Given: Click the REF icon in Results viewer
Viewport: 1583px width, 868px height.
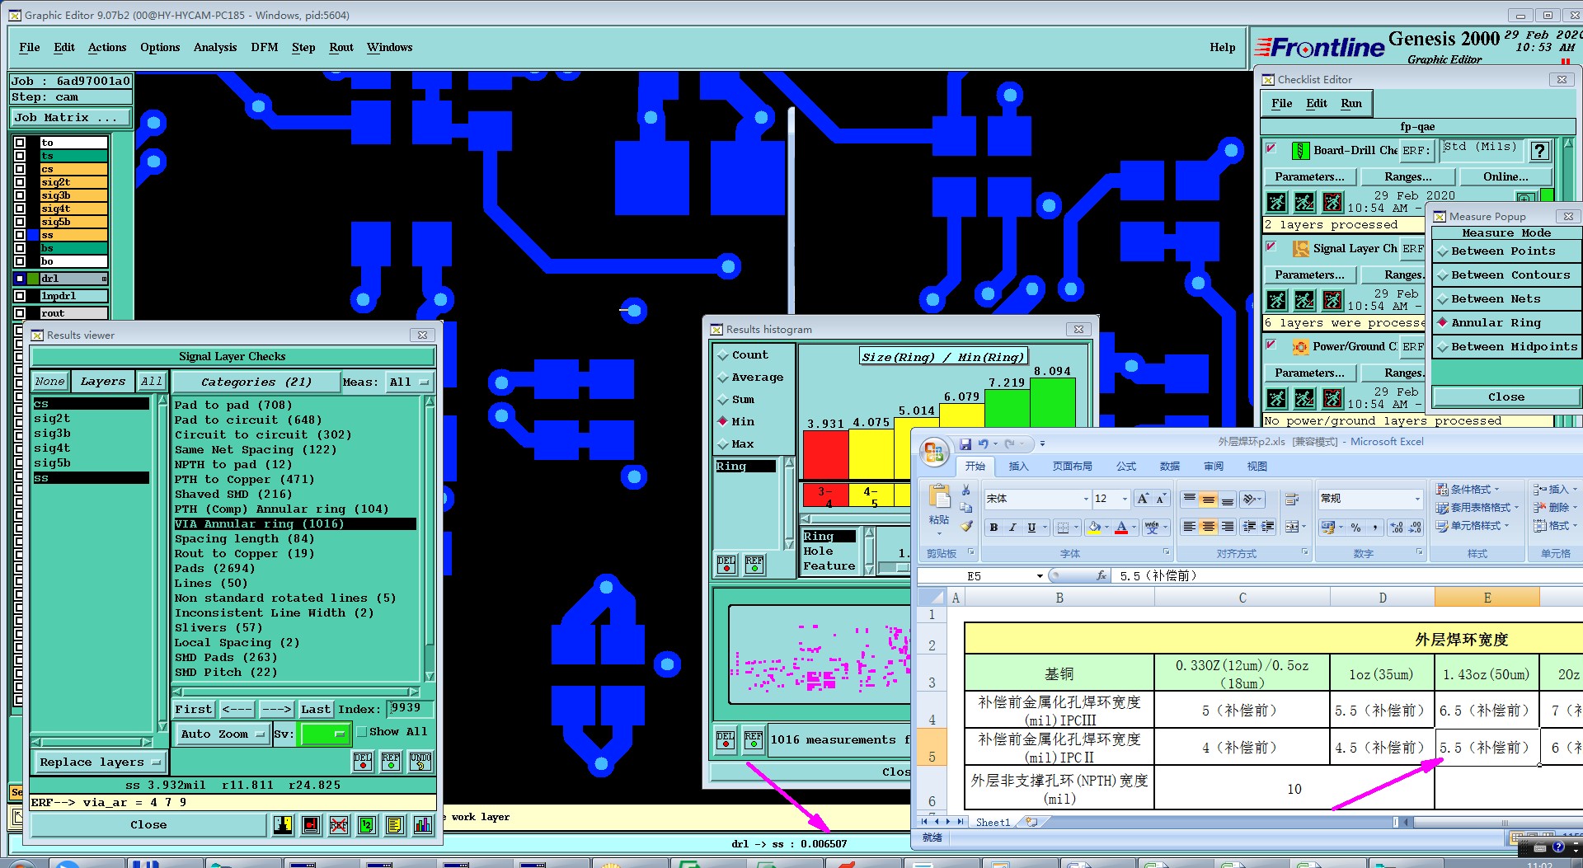Looking at the screenshot, I should click(x=391, y=761).
